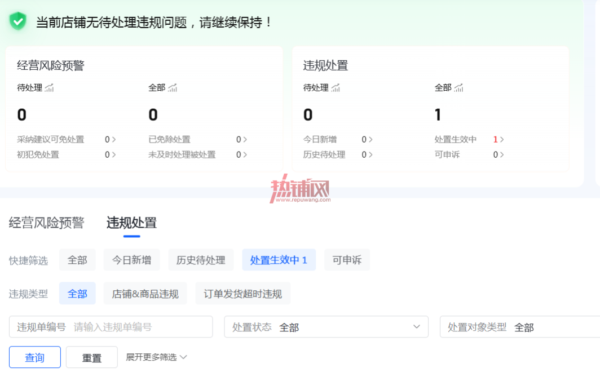The width and height of the screenshot is (600, 377).
Task: Click the 违规单编号 input field
Action: pyautogui.click(x=111, y=327)
